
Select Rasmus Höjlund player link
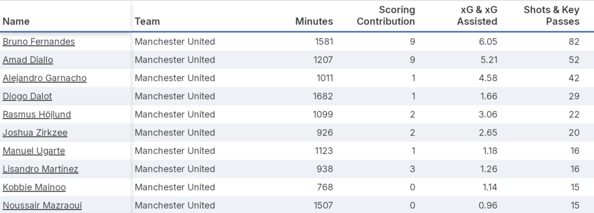point(37,114)
